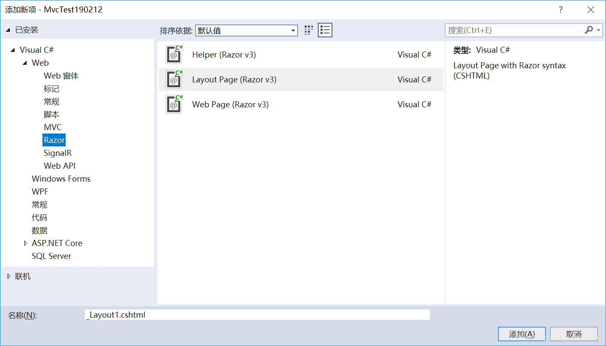The height and width of the screenshot is (346, 606).
Task: Select the Web Page (Razor v3) template icon
Action: (174, 104)
